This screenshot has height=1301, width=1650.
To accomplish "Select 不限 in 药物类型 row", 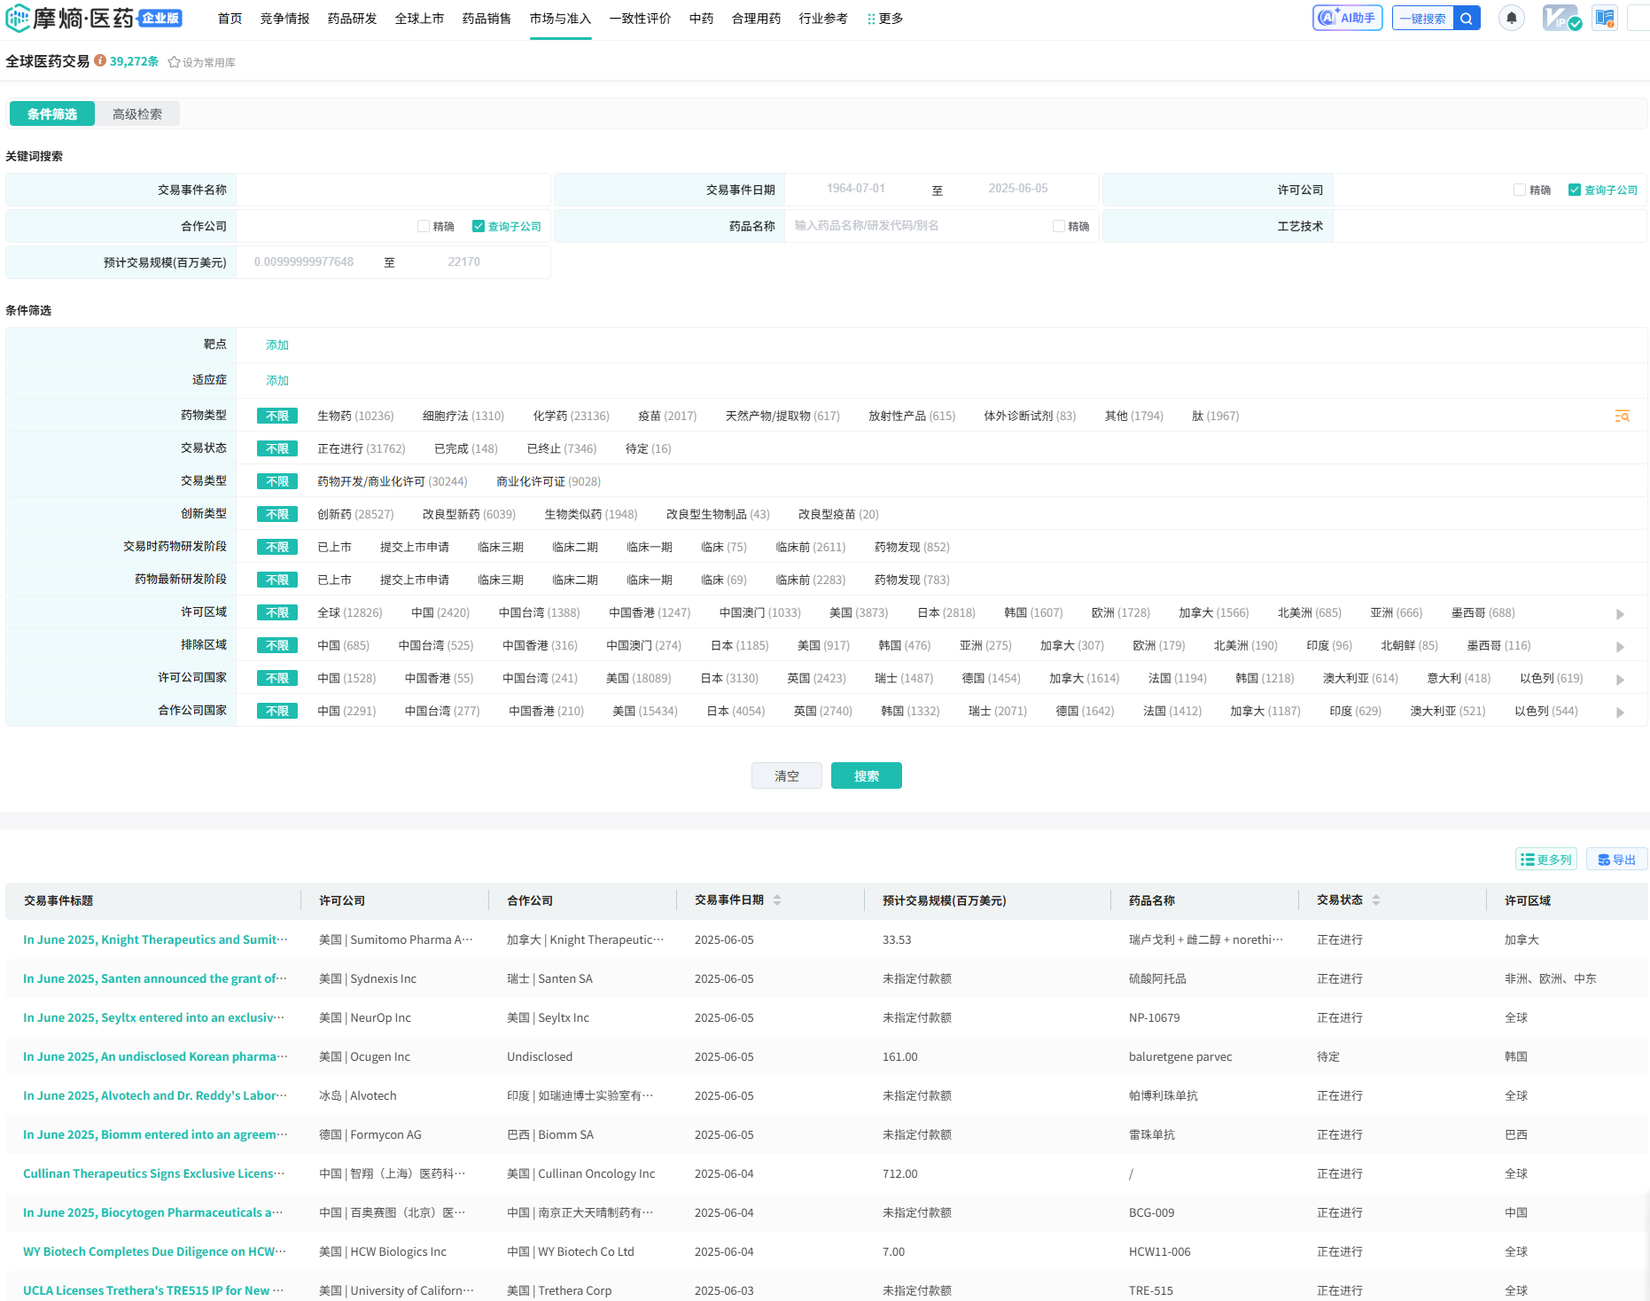I will (277, 416).
